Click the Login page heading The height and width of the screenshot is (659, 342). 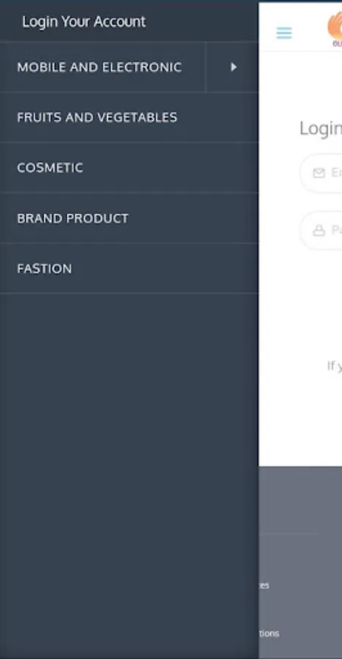321,129
